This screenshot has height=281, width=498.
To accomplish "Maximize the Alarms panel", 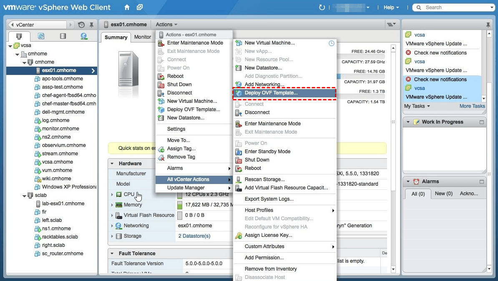I will tap(482, 182).
